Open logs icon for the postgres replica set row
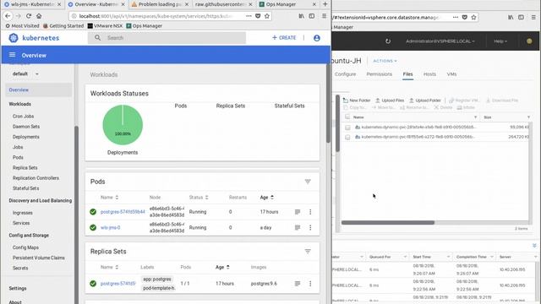The image size is (541, 304). (x=298, y=284)
